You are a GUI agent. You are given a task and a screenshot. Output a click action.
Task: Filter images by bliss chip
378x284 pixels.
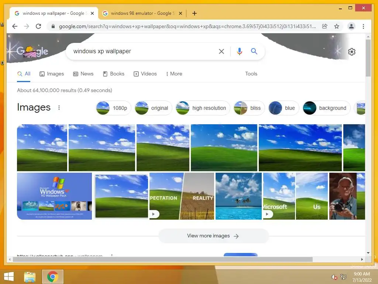click(249, 108)
